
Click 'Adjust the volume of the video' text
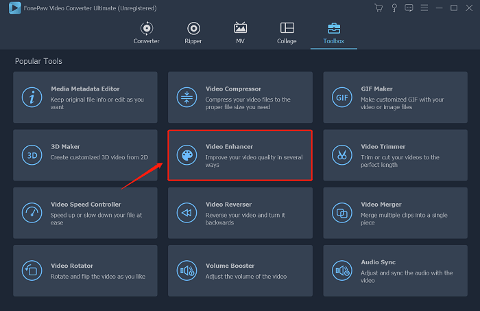(x=246, y=277)
